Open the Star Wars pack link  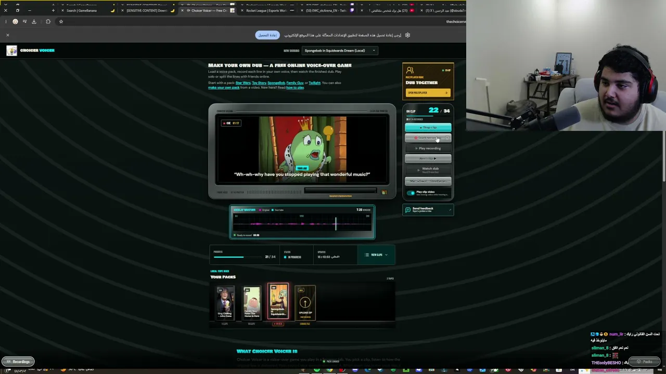click(243, 83)
